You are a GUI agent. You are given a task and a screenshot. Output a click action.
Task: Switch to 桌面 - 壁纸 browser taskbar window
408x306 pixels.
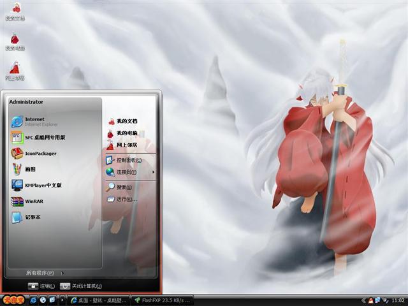(99, 300)
